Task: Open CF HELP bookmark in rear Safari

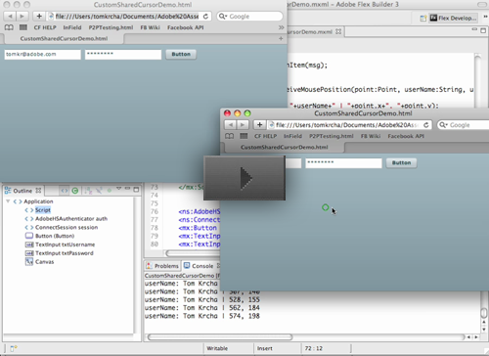Action: click(x=45, y=27)
